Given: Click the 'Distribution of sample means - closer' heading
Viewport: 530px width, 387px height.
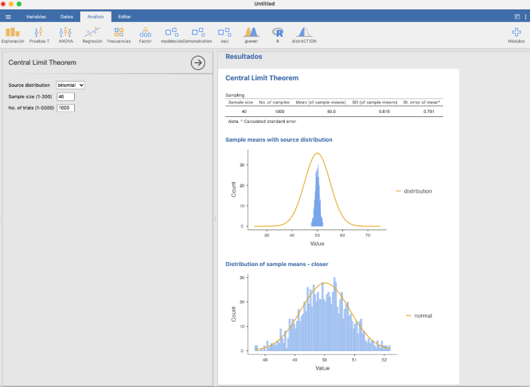Looking at the screenshot, I should pyautogui.click(x=277, y=264).
